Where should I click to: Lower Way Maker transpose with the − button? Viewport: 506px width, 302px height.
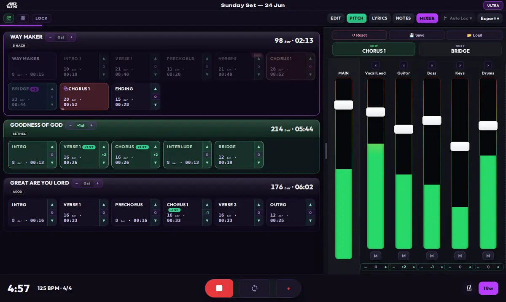(x=50, y=37)
